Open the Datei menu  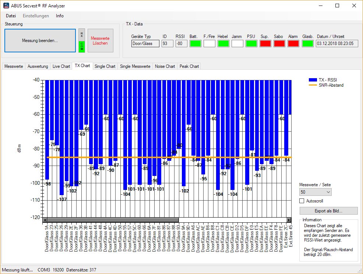(11, 16)
